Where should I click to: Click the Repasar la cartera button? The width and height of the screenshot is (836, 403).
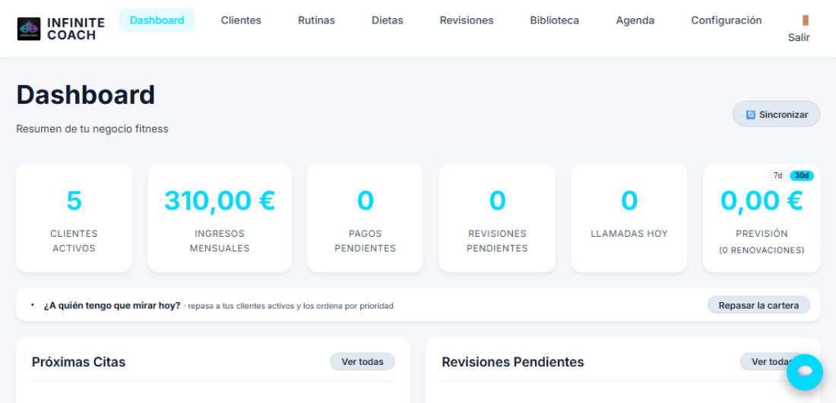tap(758, 306)
